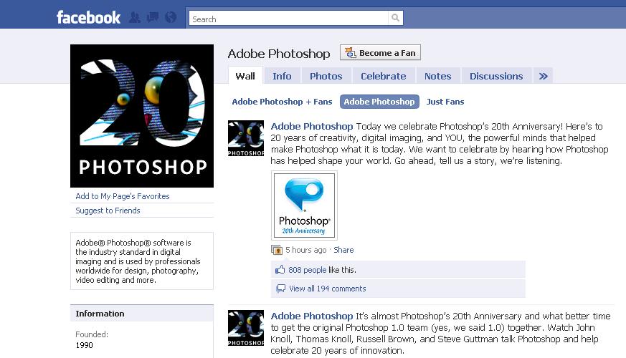Open the Celebrate tab
Screen dimensions: 626x358
pos(383,76)
